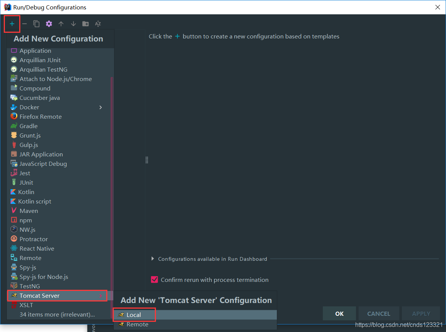Click the Move Down arrow icon

[73, 24]
